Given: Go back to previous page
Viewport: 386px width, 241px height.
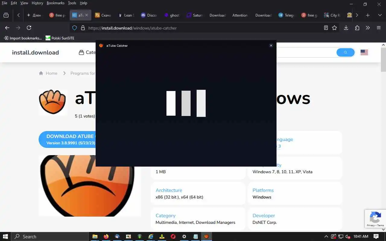Looking at the screenshot, I should (7, 28).
